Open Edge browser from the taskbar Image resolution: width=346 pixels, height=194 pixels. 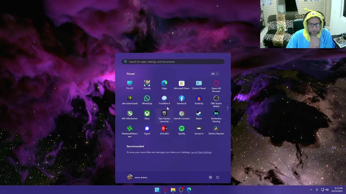pyautogui.click(x=189, y=190)
